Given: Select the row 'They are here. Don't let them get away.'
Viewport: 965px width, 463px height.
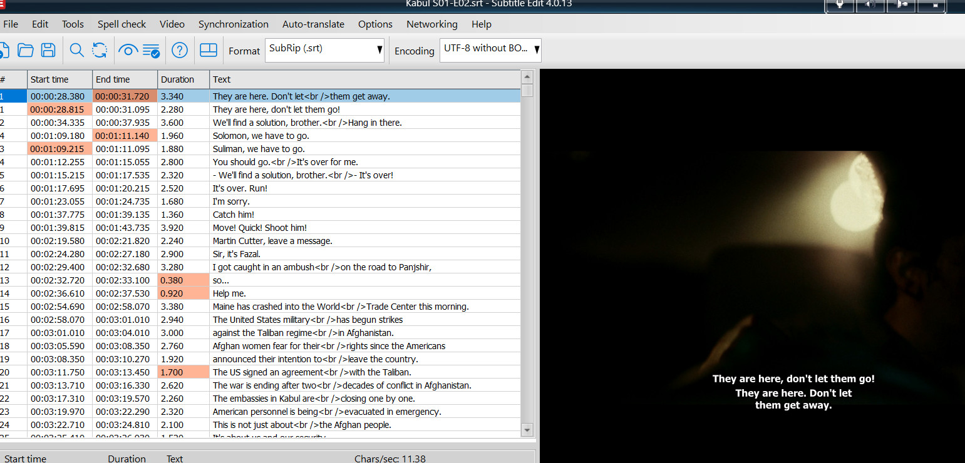Looking at the screenshot, I should click(x=261, y=96).
